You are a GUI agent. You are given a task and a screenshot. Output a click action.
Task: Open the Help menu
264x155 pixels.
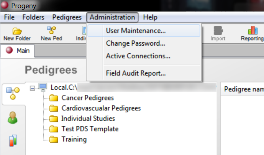pos(150,17)
